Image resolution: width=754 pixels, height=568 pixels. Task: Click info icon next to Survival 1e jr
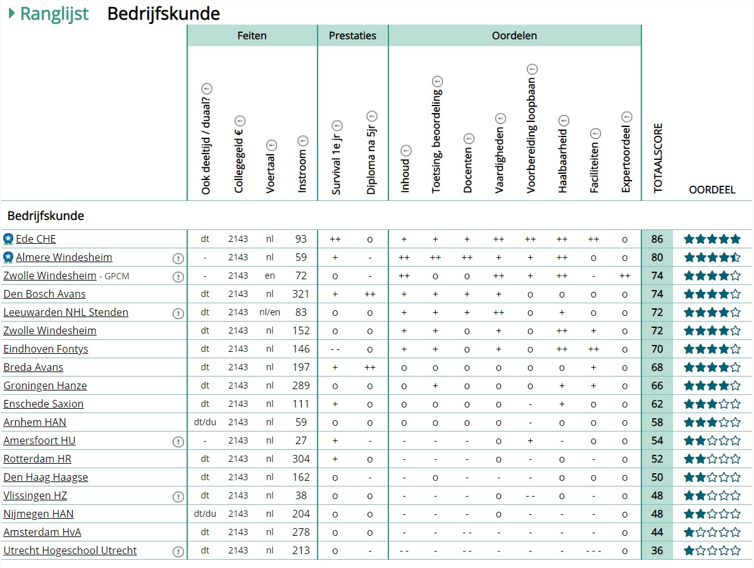pos(337,126)
